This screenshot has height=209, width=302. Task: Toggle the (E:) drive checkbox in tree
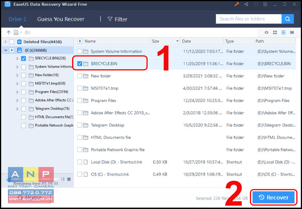[x=12, y=50]
